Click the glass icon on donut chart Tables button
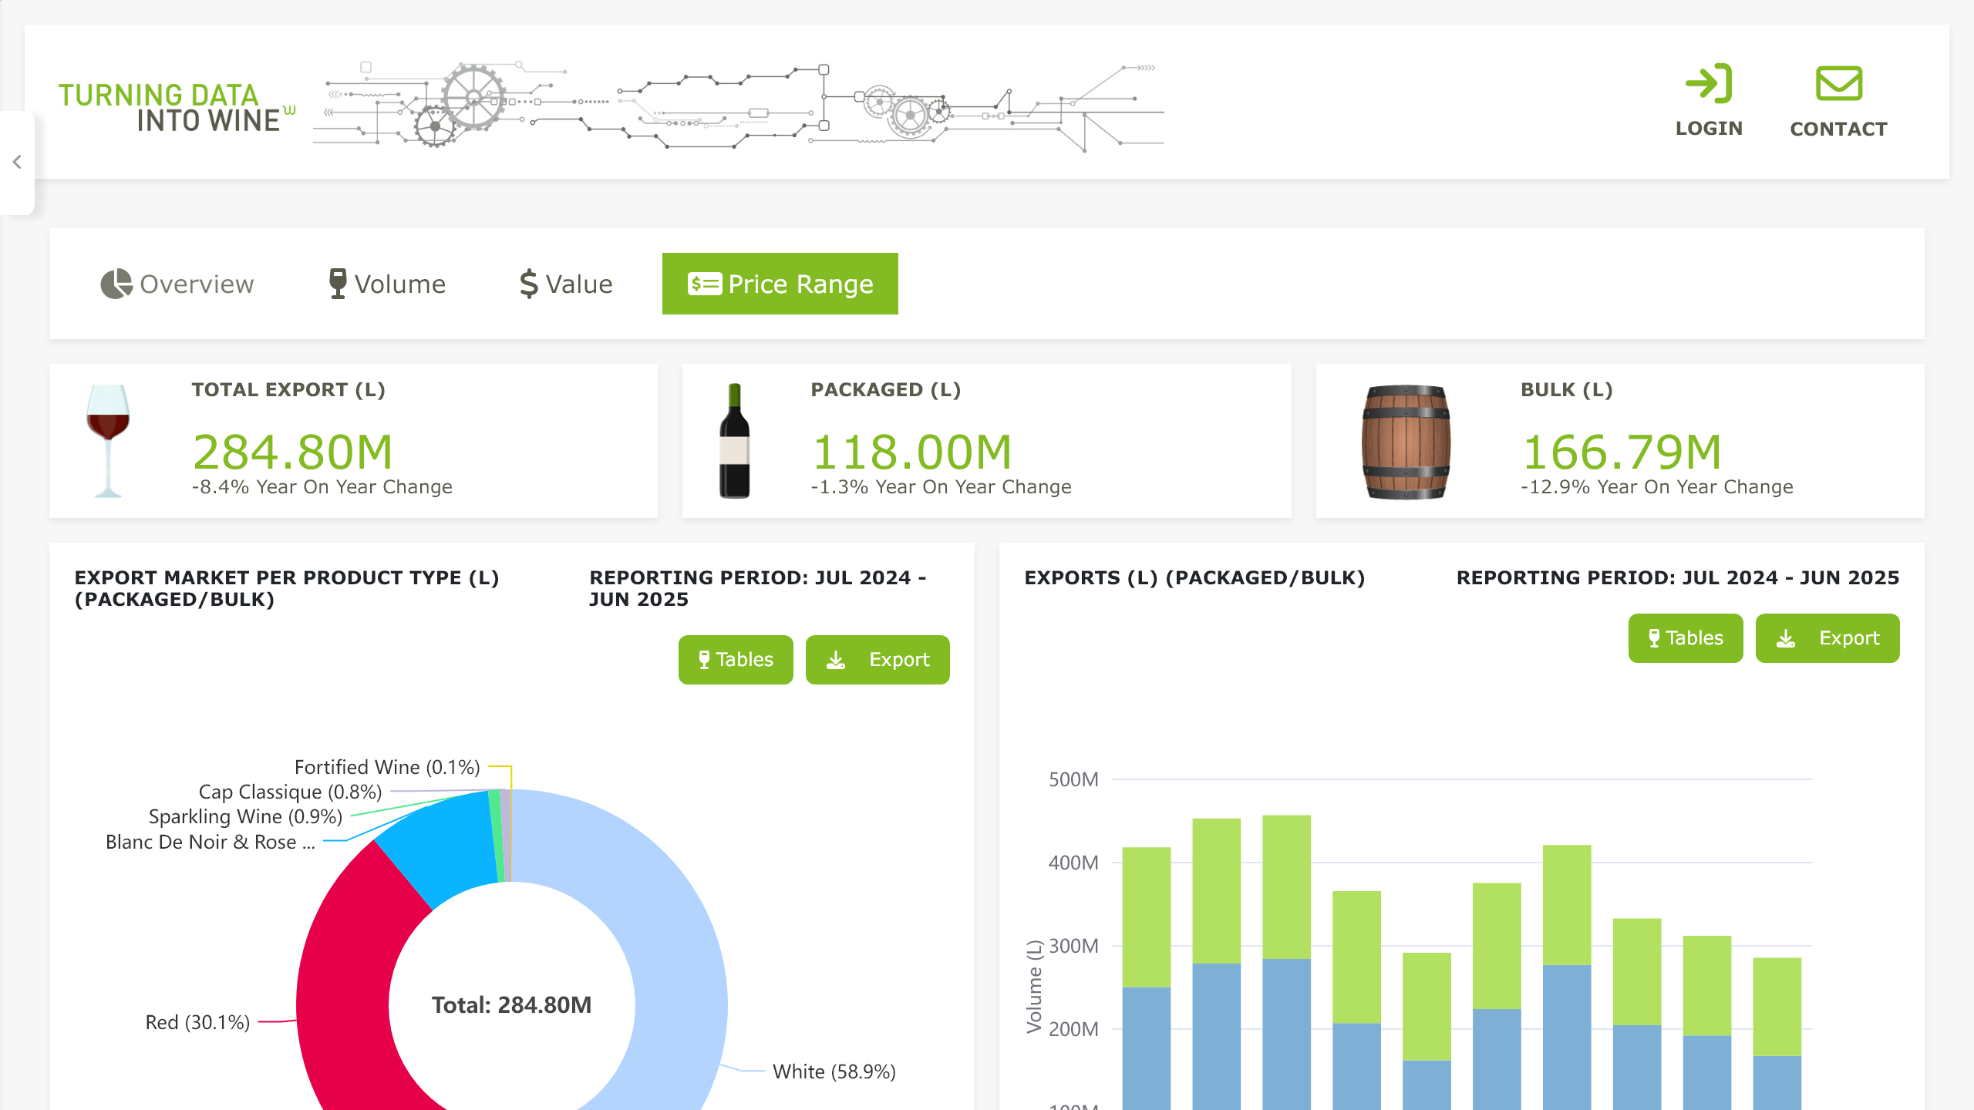 coord(704,660)
